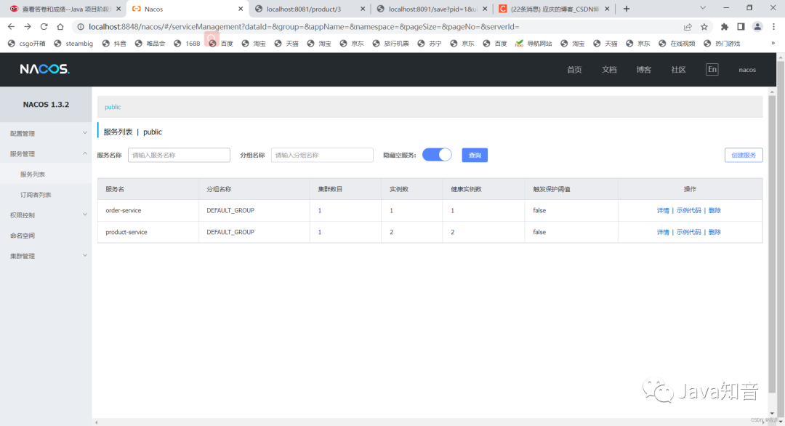Bookmark this page with the star icon

tap(704, 26)
